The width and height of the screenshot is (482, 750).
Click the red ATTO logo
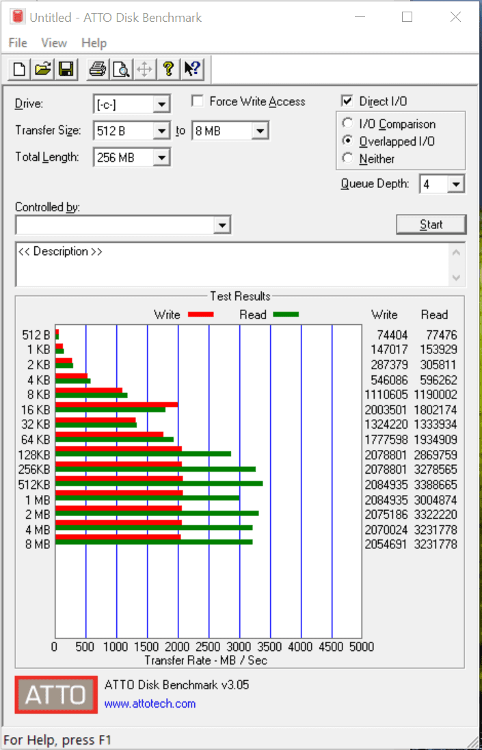tap(56, 694)
